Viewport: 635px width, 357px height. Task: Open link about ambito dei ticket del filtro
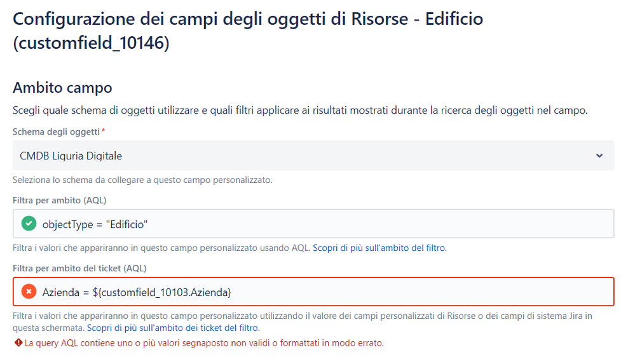tap(174, 327)
